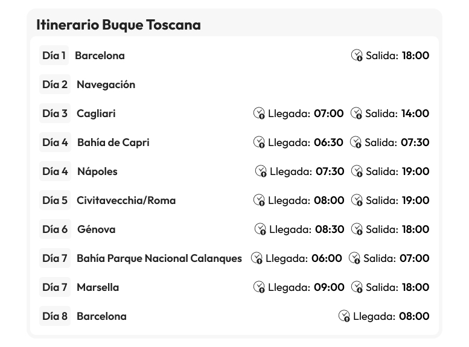Click clock icon next to Cagliari Llegada 07:00
This screenshot has height=347, width=469.
click(x=259, y=113)
